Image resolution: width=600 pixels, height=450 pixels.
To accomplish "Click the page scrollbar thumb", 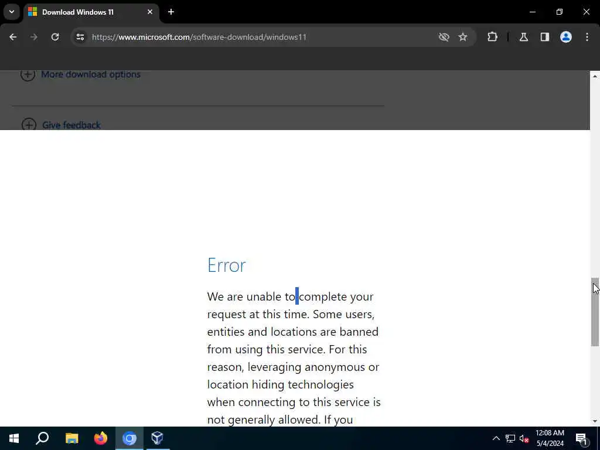I will coord(595,312).
